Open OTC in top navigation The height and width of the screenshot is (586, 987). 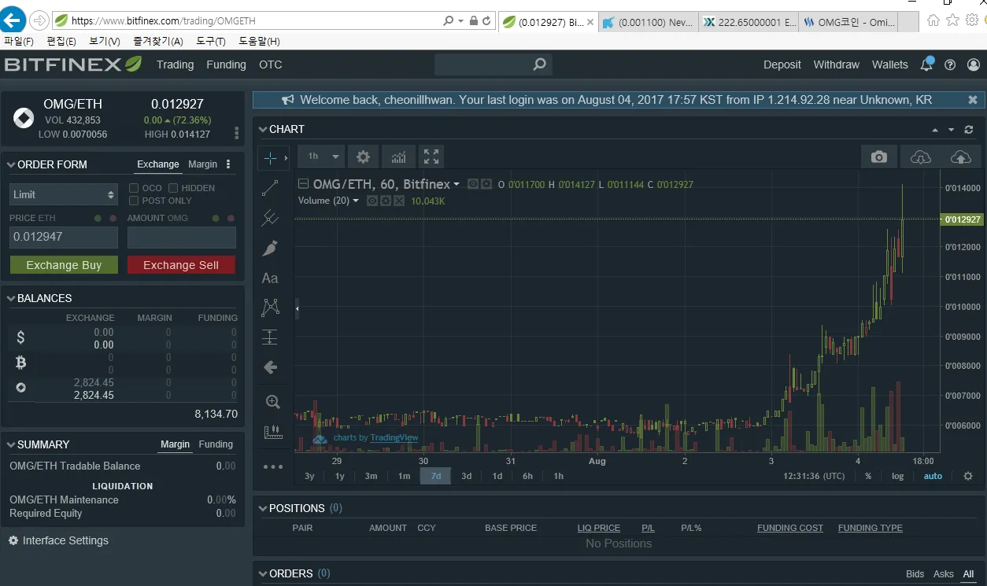click(270, 64)
